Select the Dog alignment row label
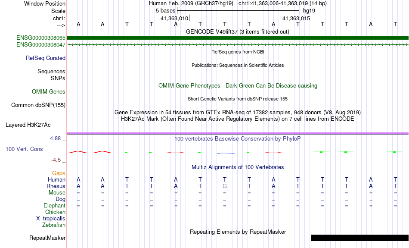409x248 pixels. 60,199
